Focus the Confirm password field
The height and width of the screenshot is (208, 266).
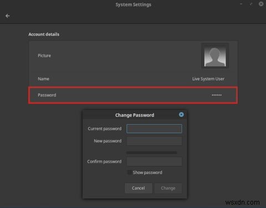tap(154, 162)
